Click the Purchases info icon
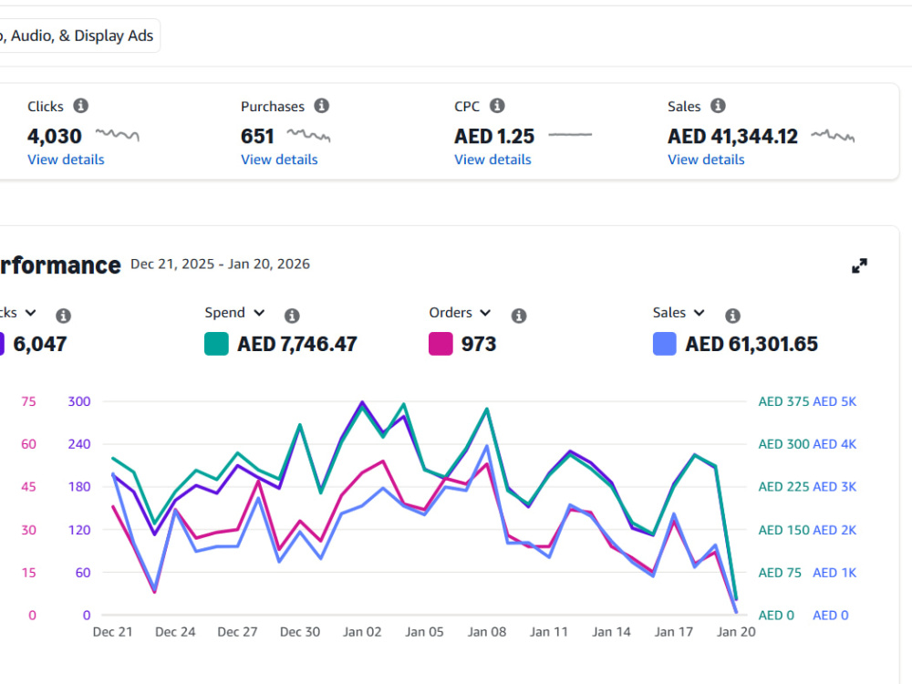 tap(322, 106)
